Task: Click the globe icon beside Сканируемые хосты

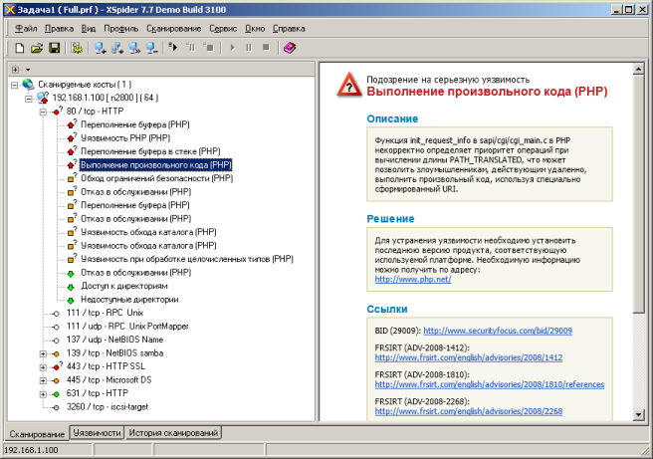Action: click(x=28, y=85)
